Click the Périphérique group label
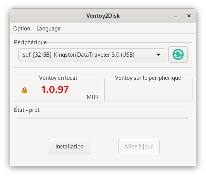This screenshot has width=206, height=177. click(30, 42)
